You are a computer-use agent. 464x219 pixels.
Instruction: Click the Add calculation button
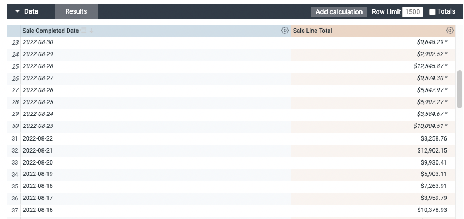point(339,11)
